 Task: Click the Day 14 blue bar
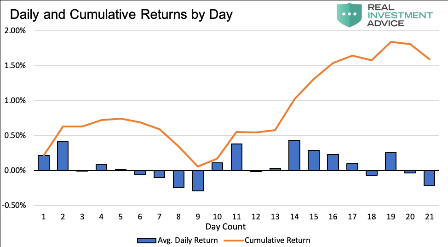click(x=294, y=155)
